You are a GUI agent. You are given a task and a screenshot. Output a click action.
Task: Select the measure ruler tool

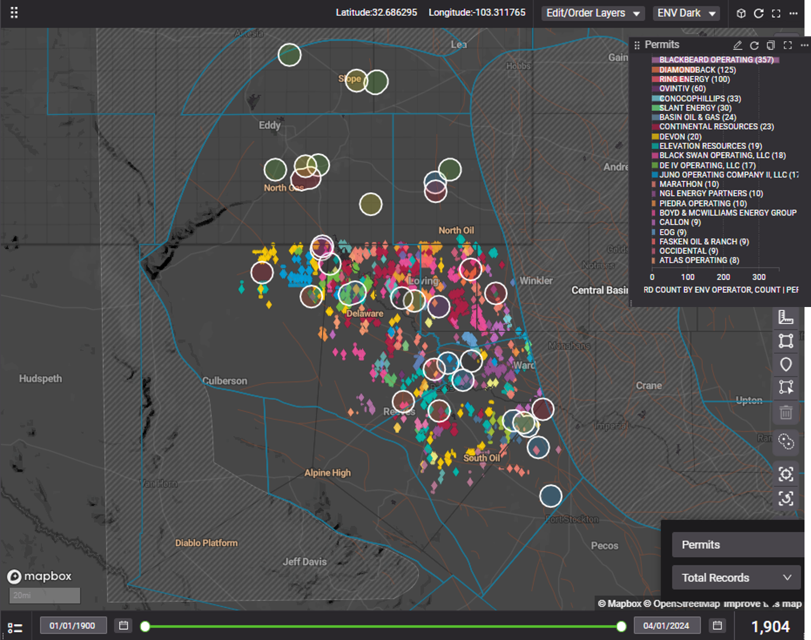point(786,317)
